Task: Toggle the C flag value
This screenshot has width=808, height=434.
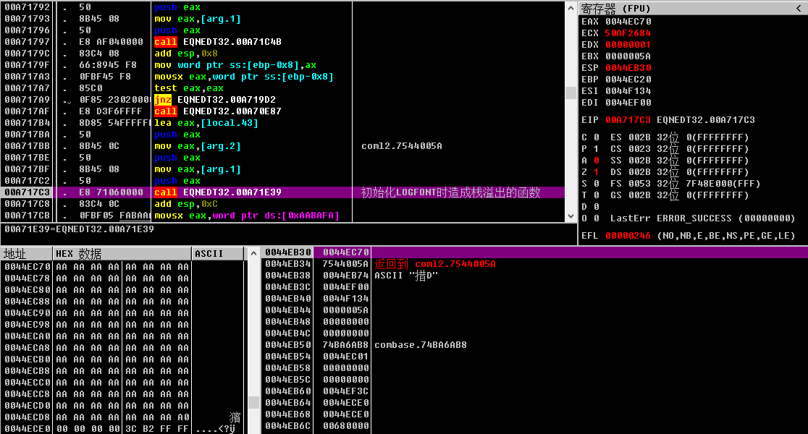Action: (596, 137)
